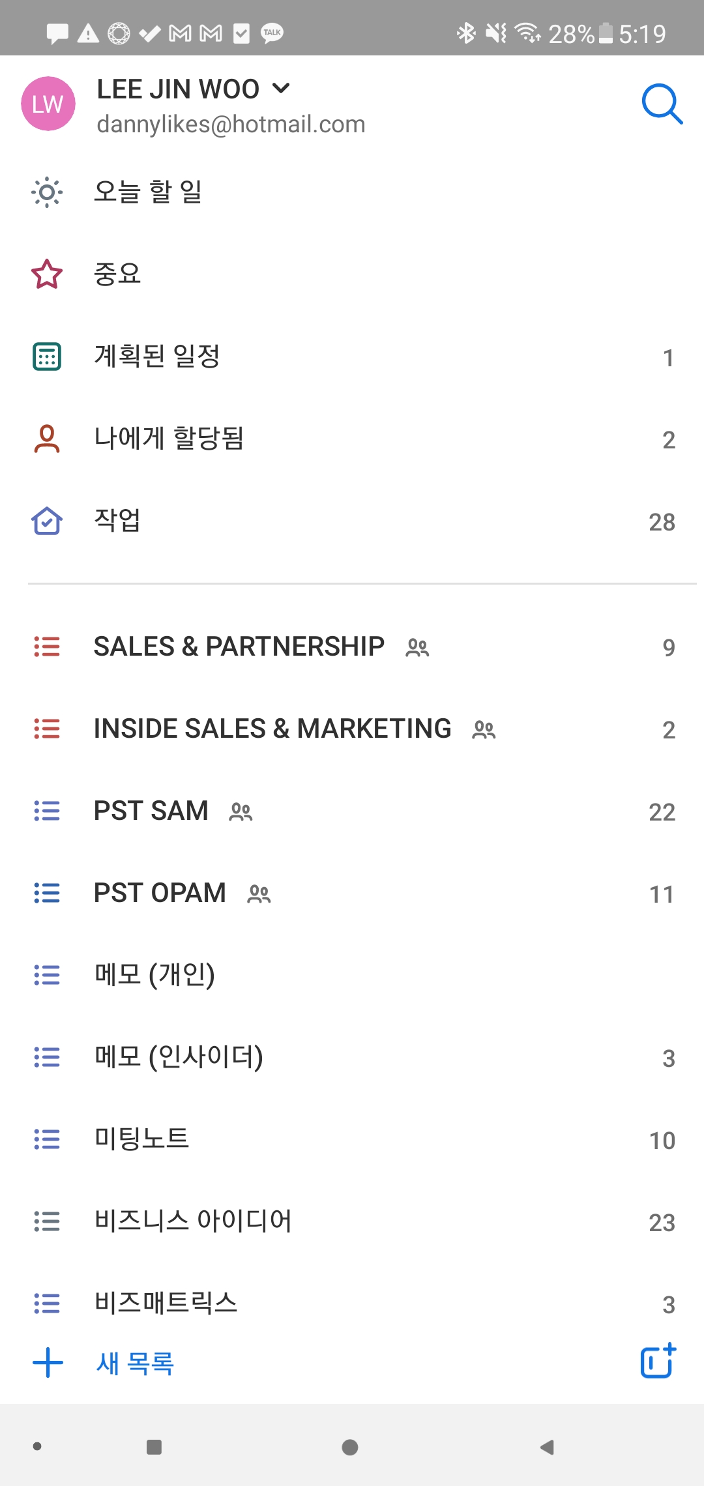Tap the search magnifier icon
Screen dimensions: 704x1486
pos(662,104)
